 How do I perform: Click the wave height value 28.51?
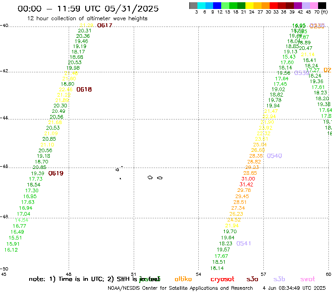click(x=240, y=202)
